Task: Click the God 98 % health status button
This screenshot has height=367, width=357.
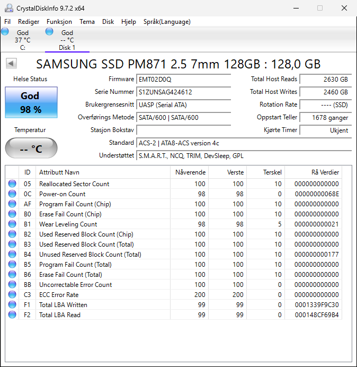Action: tap(31, 102)
